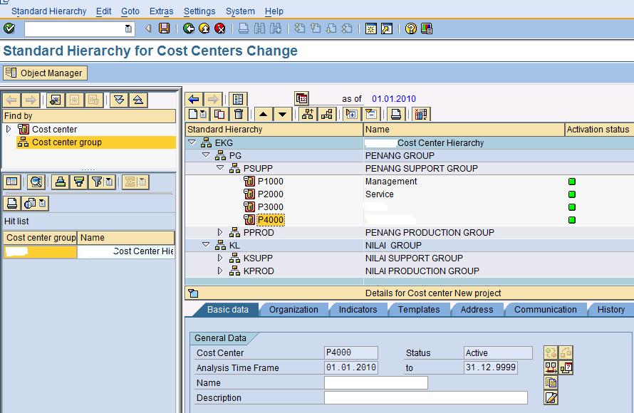
Task: Switch to the History tab
Action: pos(610,309)
